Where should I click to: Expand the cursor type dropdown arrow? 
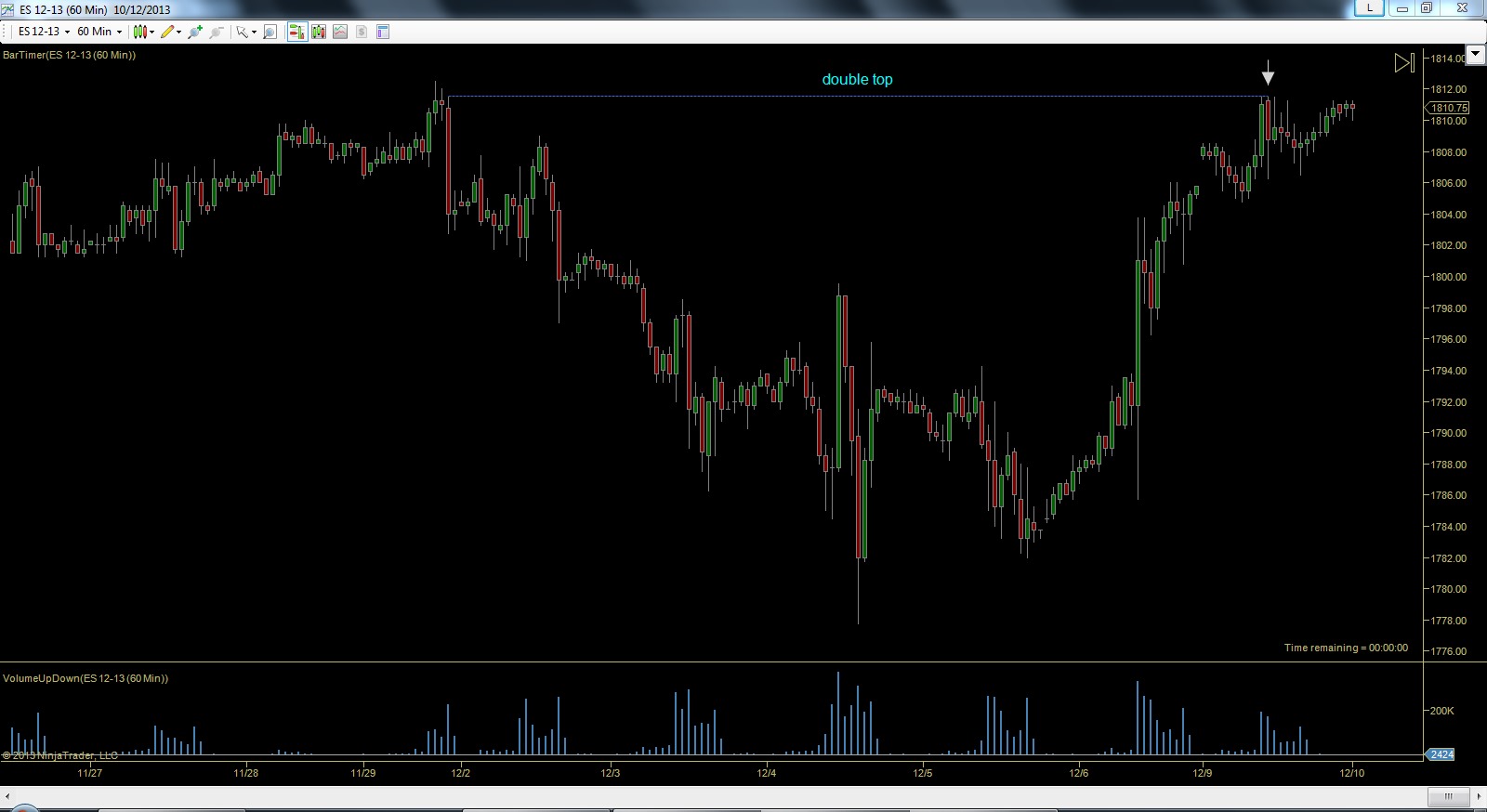pos(254,32)
